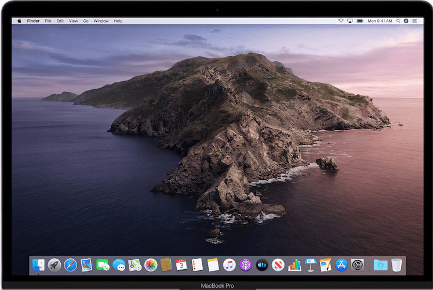This screenshot has width=433, height=290.
Task: Open the Messages app in dock
Action: coord(119,265)
